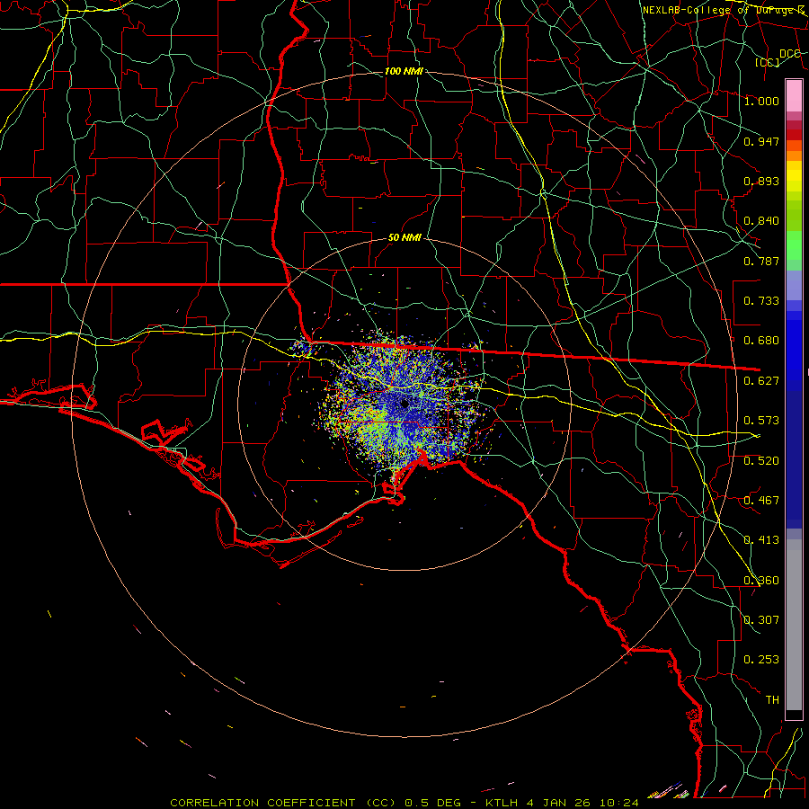
Task: Click the 0.893 scale value
Action: pyautogui.click(x=761, y=181)
